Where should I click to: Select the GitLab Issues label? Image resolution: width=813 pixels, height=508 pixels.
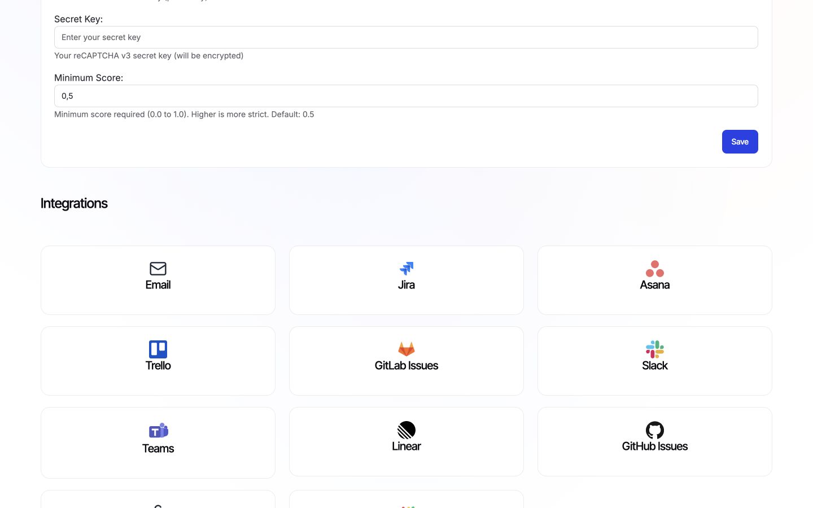click(406, 366)
